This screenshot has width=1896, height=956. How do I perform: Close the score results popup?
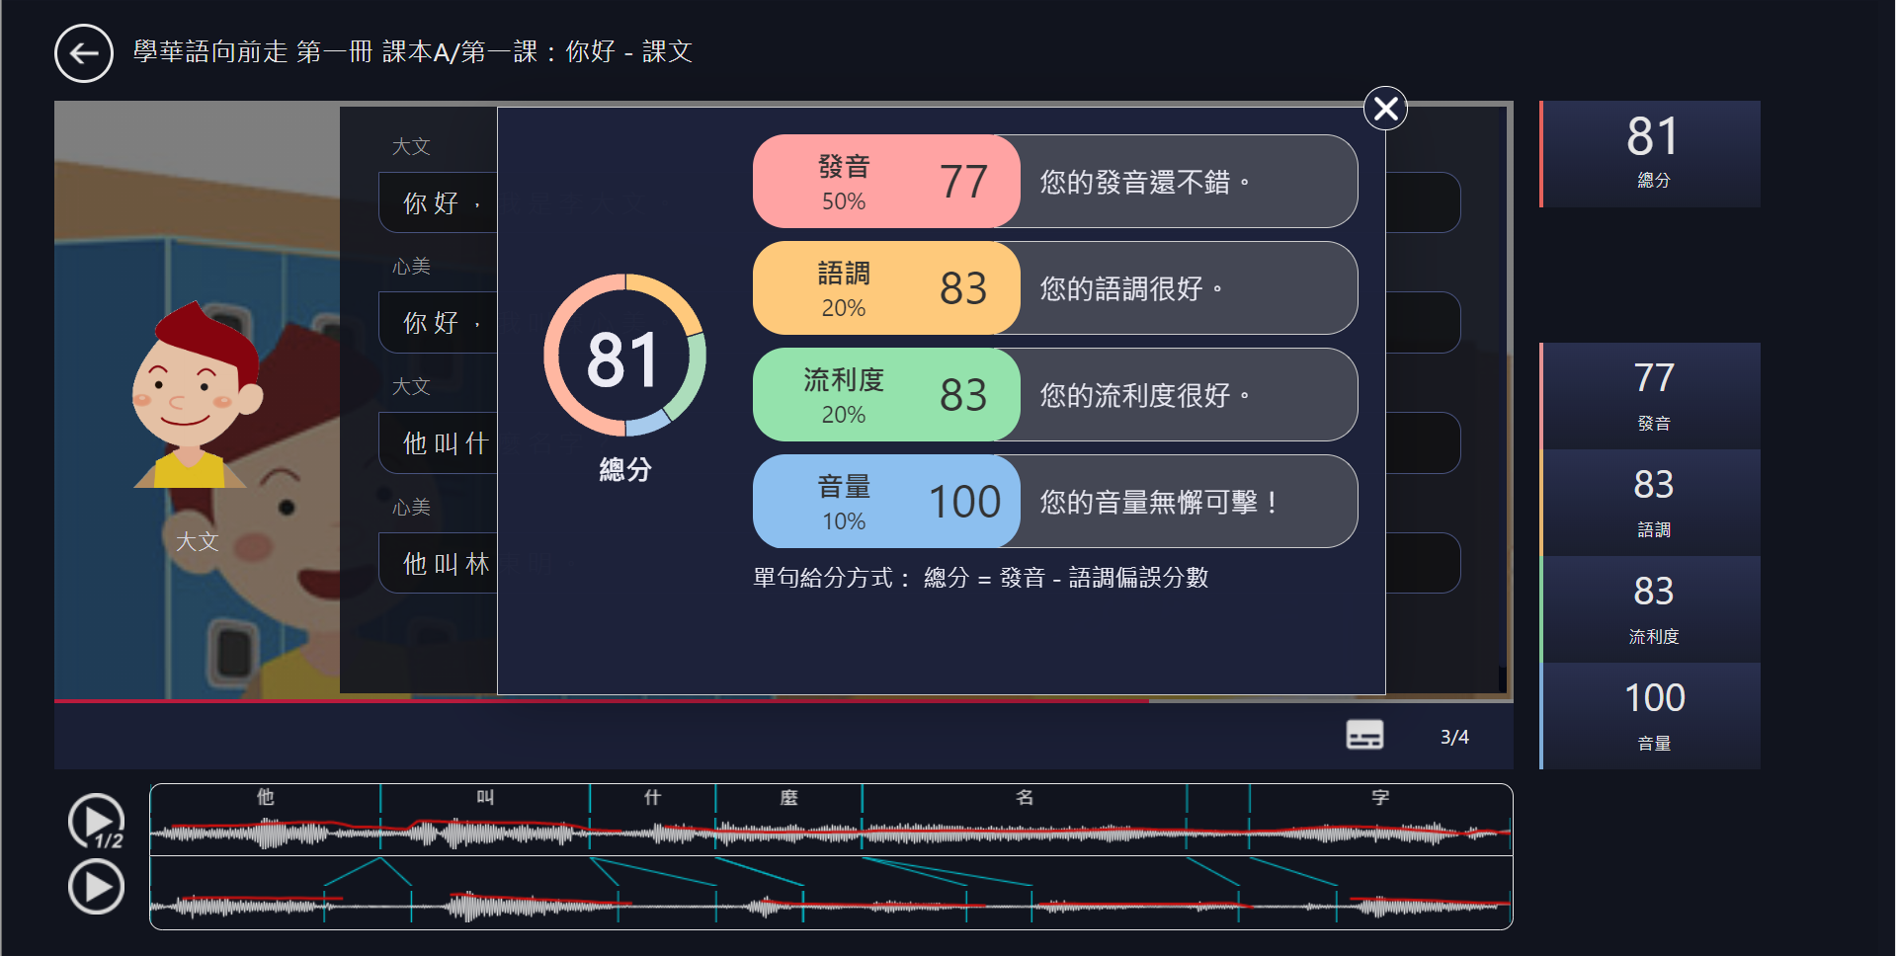[x=1385, y=109]
